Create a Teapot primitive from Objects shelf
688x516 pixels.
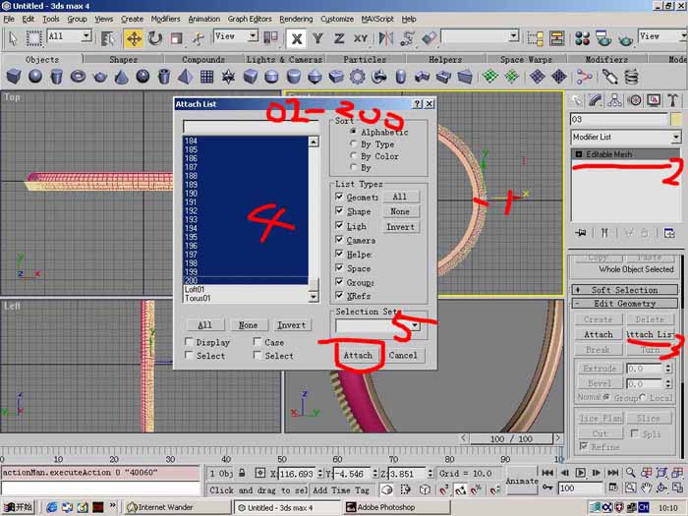coord(100,77)
